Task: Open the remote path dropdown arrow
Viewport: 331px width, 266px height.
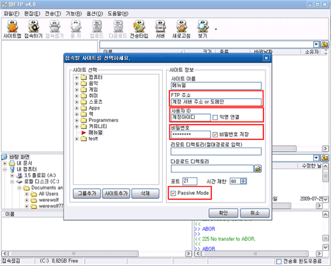Action: click(x=316, y=44)
